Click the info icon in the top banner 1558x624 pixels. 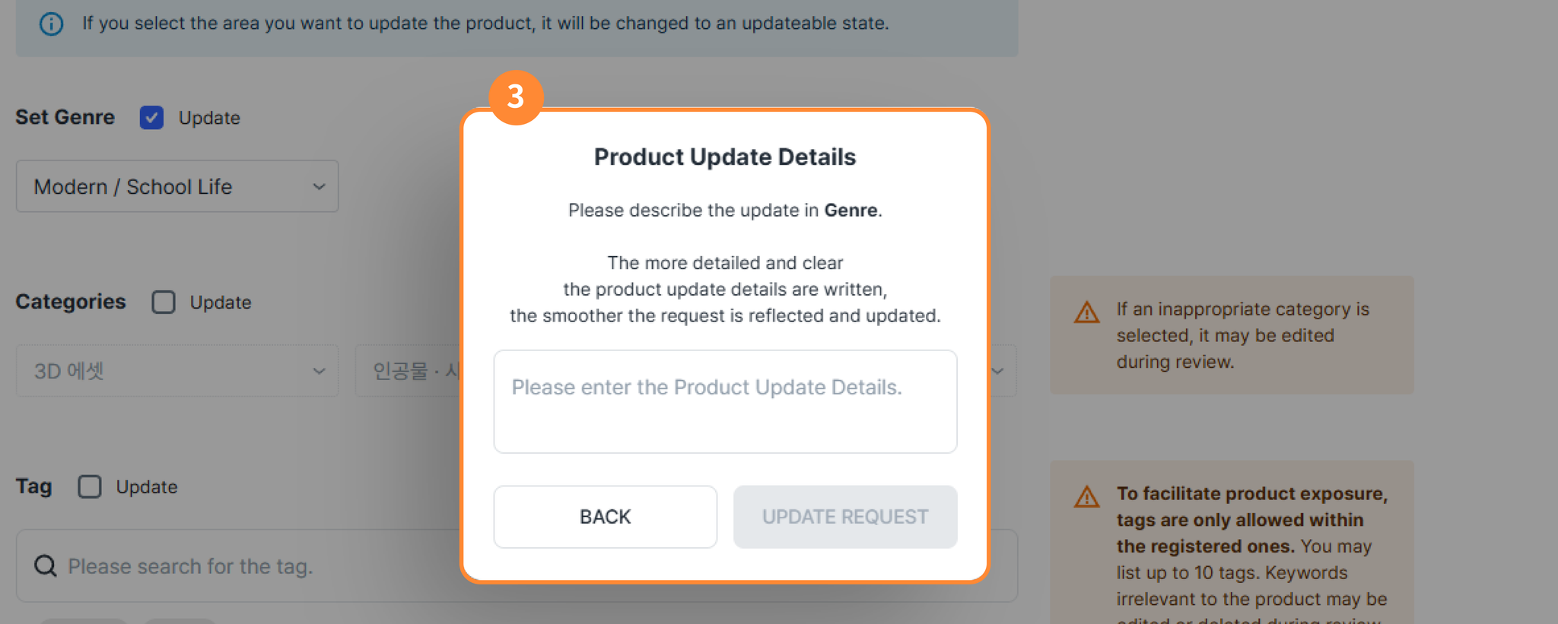[51, 24]
